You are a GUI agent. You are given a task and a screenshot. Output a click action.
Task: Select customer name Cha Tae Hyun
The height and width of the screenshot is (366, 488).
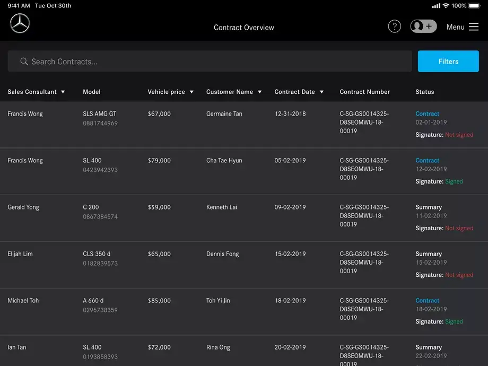click(x=224, y=160)
